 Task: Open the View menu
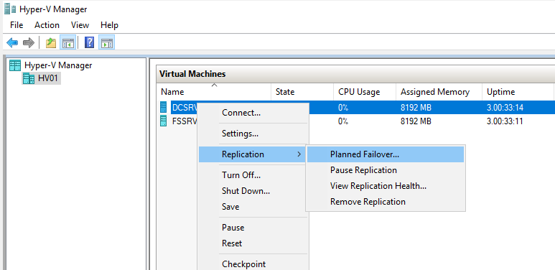click(80, 25)
